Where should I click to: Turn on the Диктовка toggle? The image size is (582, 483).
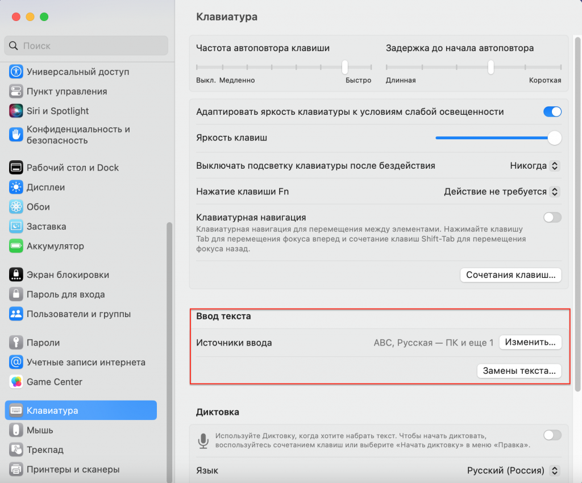pyautogui.click(x=551, y=435)
